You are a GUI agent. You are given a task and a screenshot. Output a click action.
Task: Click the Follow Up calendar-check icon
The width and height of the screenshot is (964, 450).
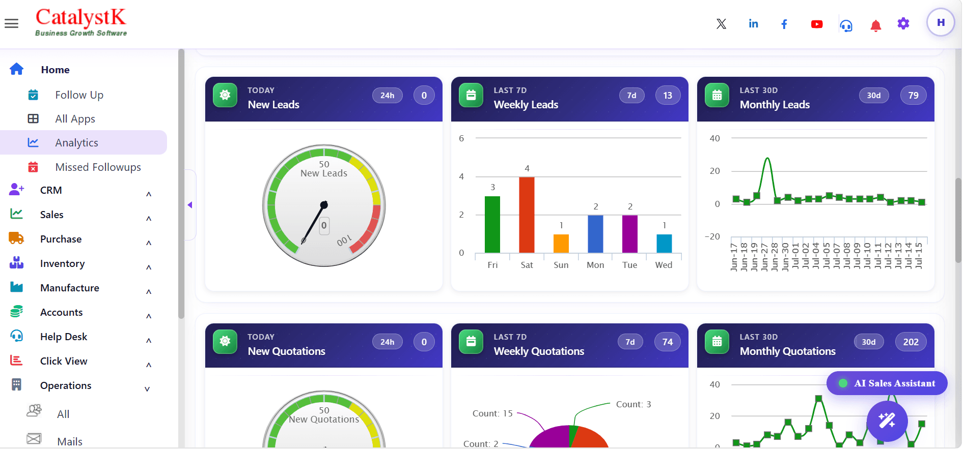click(x=33, y=95)
